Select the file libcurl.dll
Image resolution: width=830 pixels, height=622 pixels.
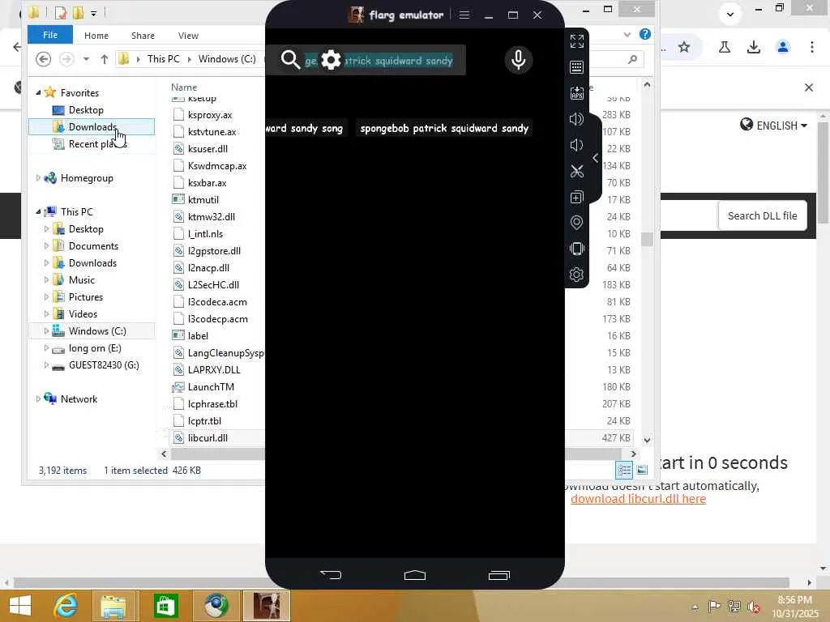point(207,438)
